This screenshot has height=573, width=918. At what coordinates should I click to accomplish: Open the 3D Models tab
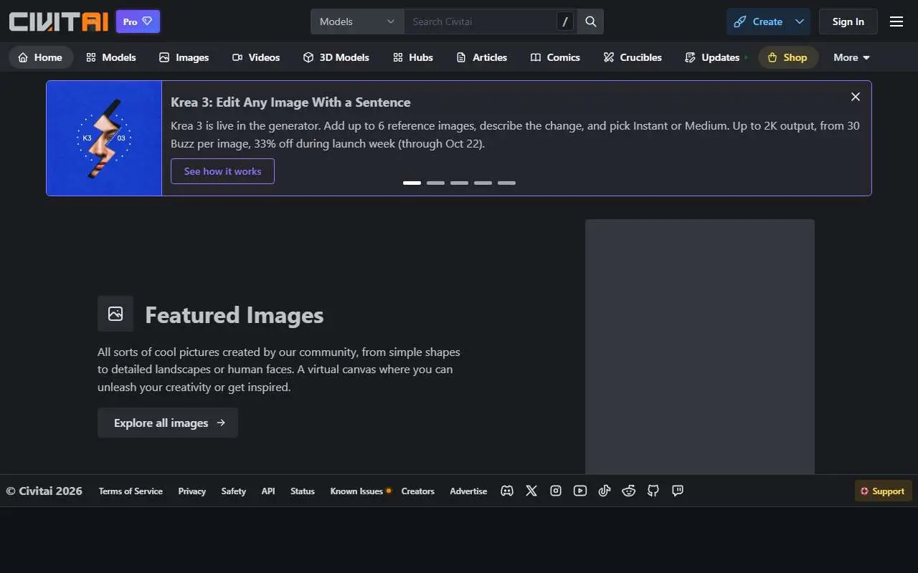336,57
